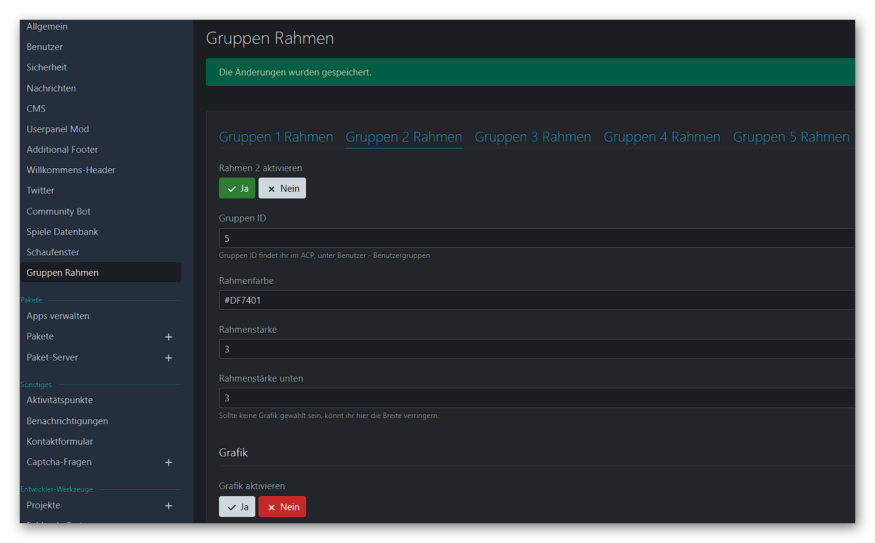Set Grafik aktivieren to Nein
Screen dimensions: 875x543
[x=282, y=507]
